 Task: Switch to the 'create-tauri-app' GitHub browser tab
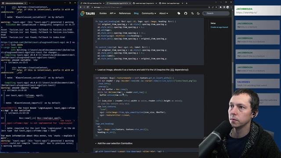[144, 3]
